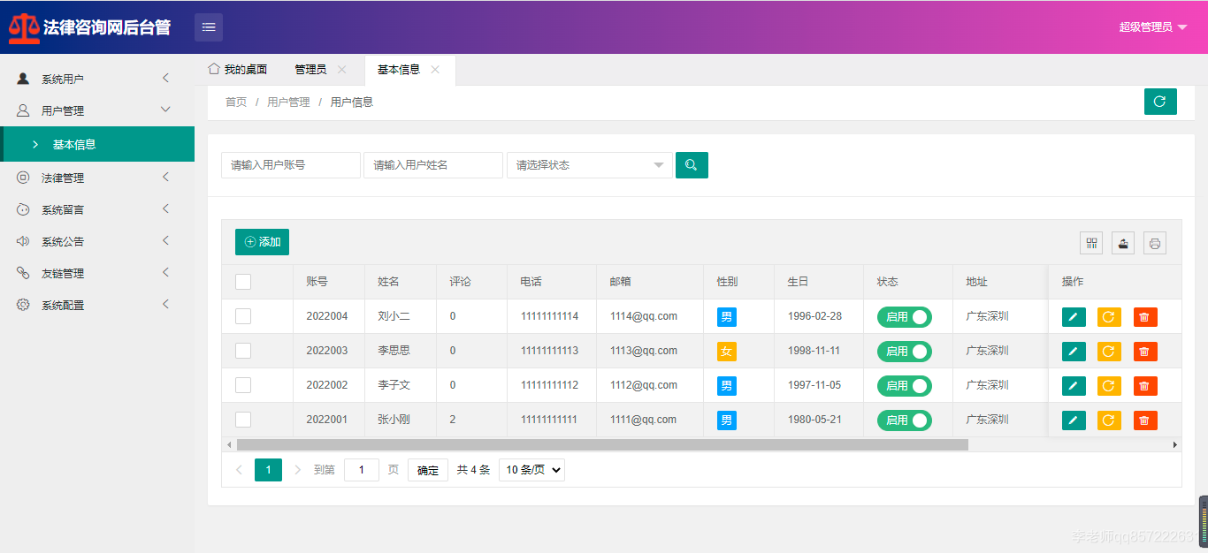Click the 用户管理 breadcrumb link
This screenshot has height=553, width=1208.
(288, 102)
